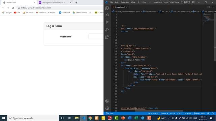Screen dimensions: 216x121
Task: Click the div.card breadcrumb item
Action: [164, 11]
